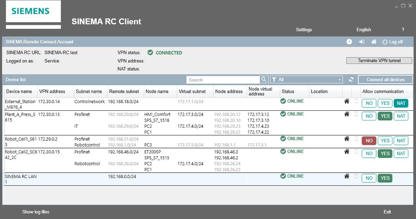Set External_Station_M876_4 communication to YES
The height and width of the screenshot is (219, 416).
coord(385,103)
